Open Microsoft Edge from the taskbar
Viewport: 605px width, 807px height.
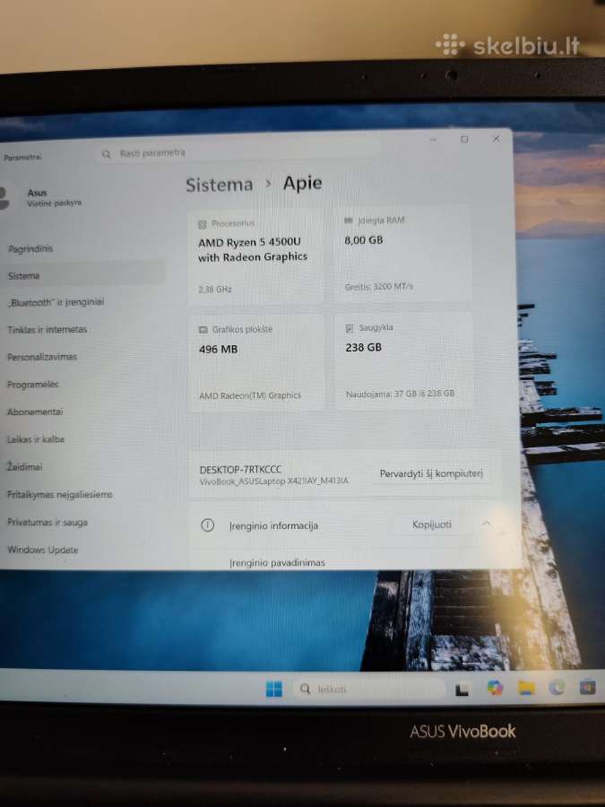point(557,688)
